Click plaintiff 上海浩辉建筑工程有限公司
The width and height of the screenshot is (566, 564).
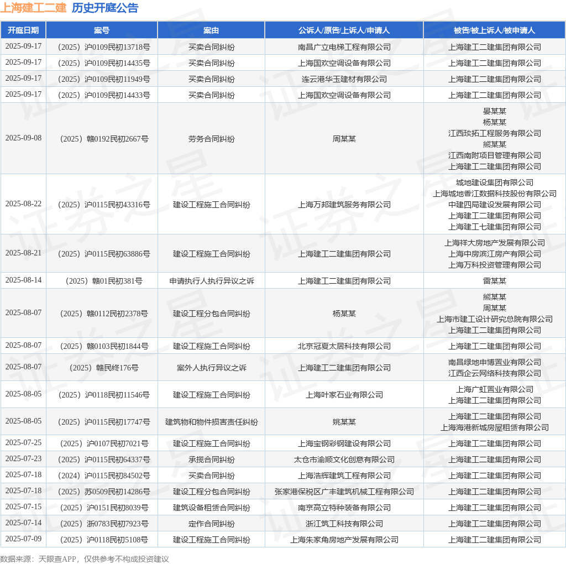(344, 476)
